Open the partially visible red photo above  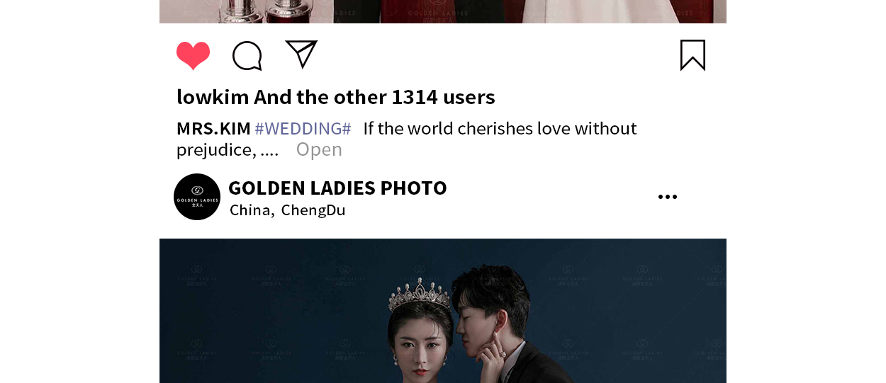coord(443,11)
